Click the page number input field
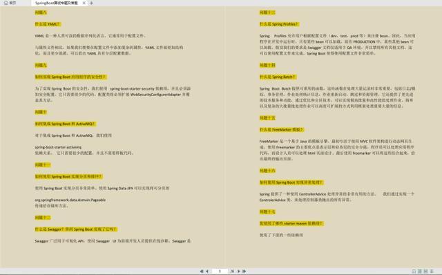This screenshot has width=442, height=275. coord(220,271)
